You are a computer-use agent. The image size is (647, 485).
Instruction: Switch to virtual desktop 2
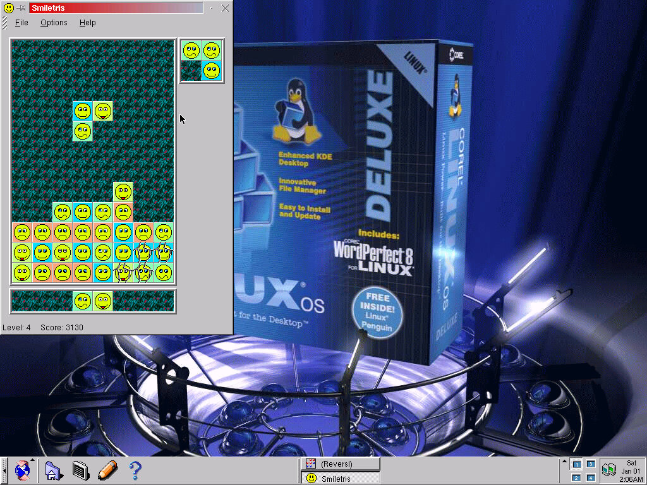point(576,477)
